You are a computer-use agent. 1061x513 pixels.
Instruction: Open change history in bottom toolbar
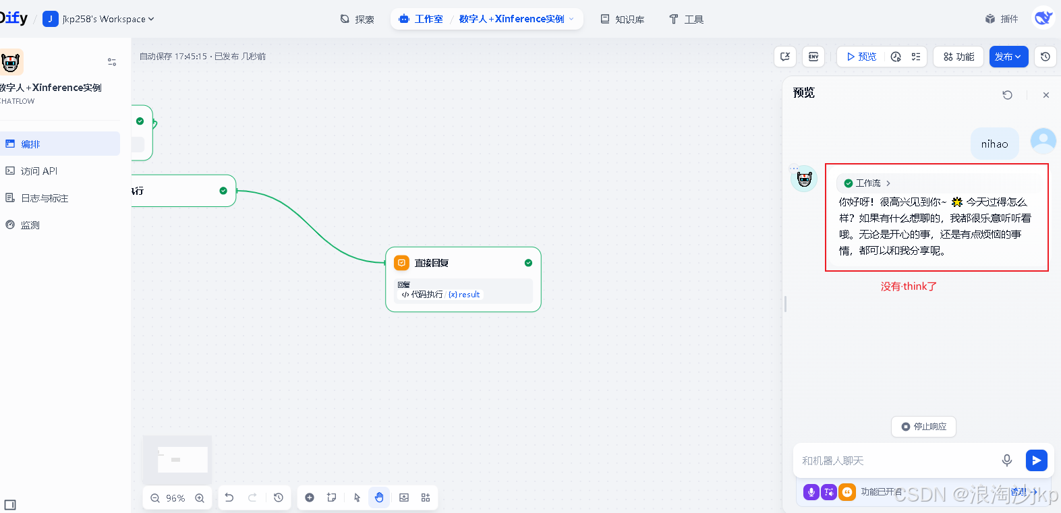[x=279, y=497]
